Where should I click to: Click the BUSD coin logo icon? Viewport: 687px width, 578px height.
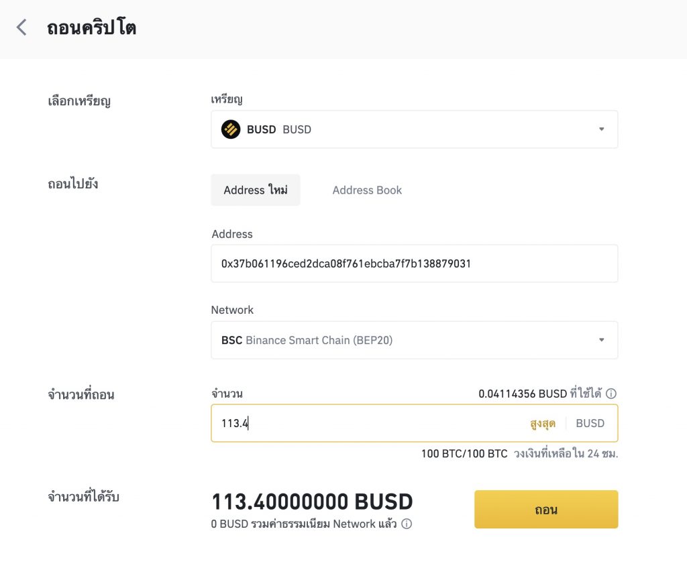coord(231,129)
